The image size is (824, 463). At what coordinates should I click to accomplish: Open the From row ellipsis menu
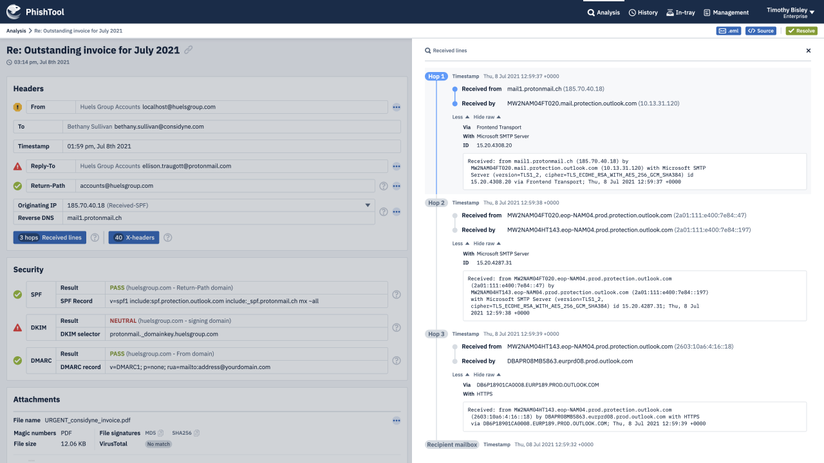(x=397, y=107)
